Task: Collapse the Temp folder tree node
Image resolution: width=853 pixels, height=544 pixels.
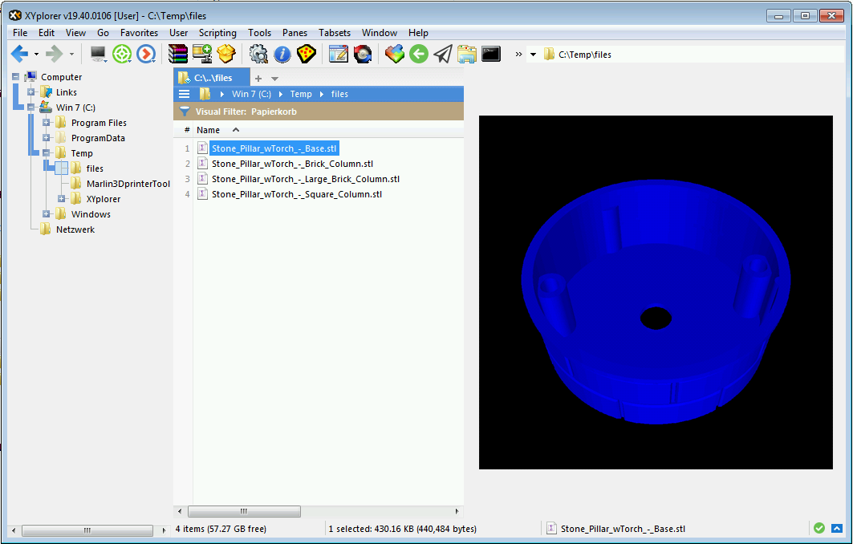Action: tap(47, 153)
